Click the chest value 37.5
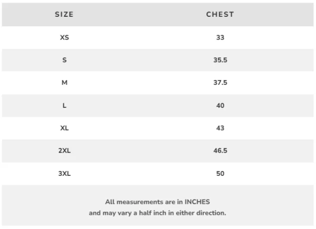This screenshot has width=316, height=229. (220, 83)
